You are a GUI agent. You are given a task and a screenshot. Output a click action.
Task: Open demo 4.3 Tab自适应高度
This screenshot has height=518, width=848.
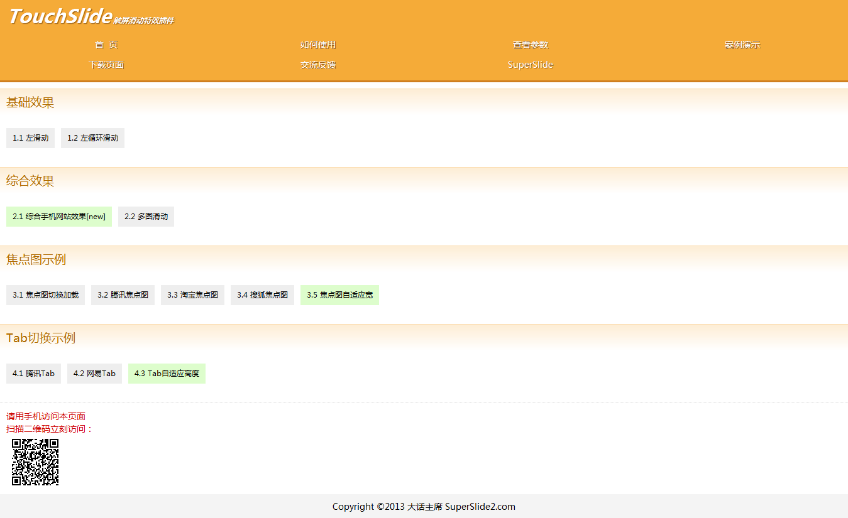[167, 374]
